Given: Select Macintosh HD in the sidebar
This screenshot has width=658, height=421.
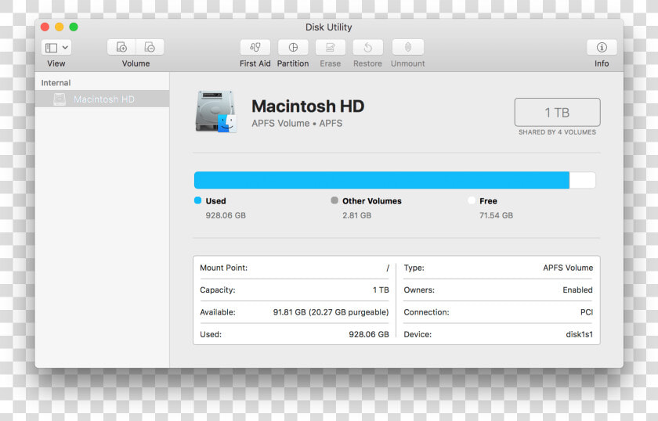Looking at the screenshot, I should [x=103, y=99].
